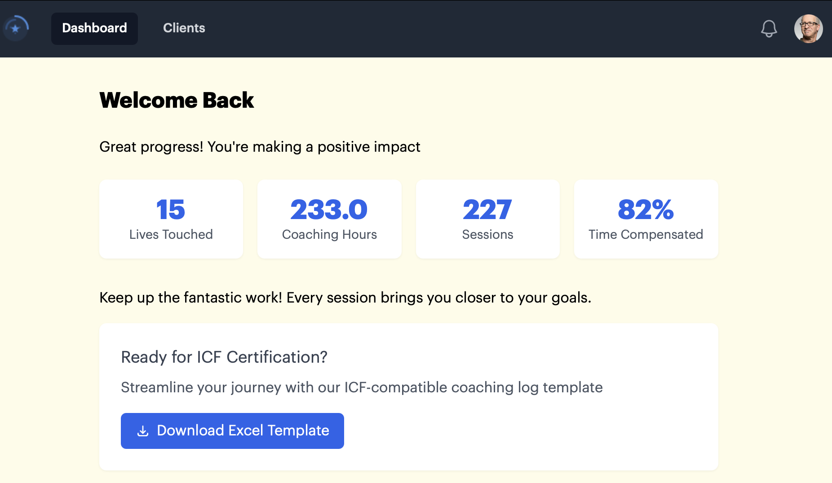This screenshot has height=483, width=832.
Task: Select the Time Compensated card
Action: (646, 219)
